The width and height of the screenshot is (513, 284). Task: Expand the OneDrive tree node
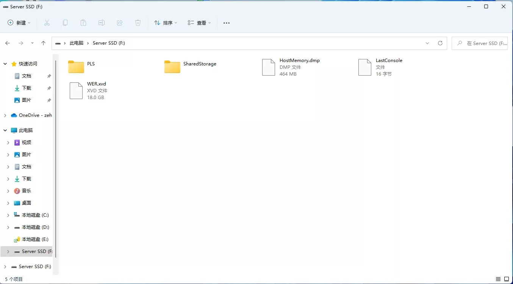(5, 115)
